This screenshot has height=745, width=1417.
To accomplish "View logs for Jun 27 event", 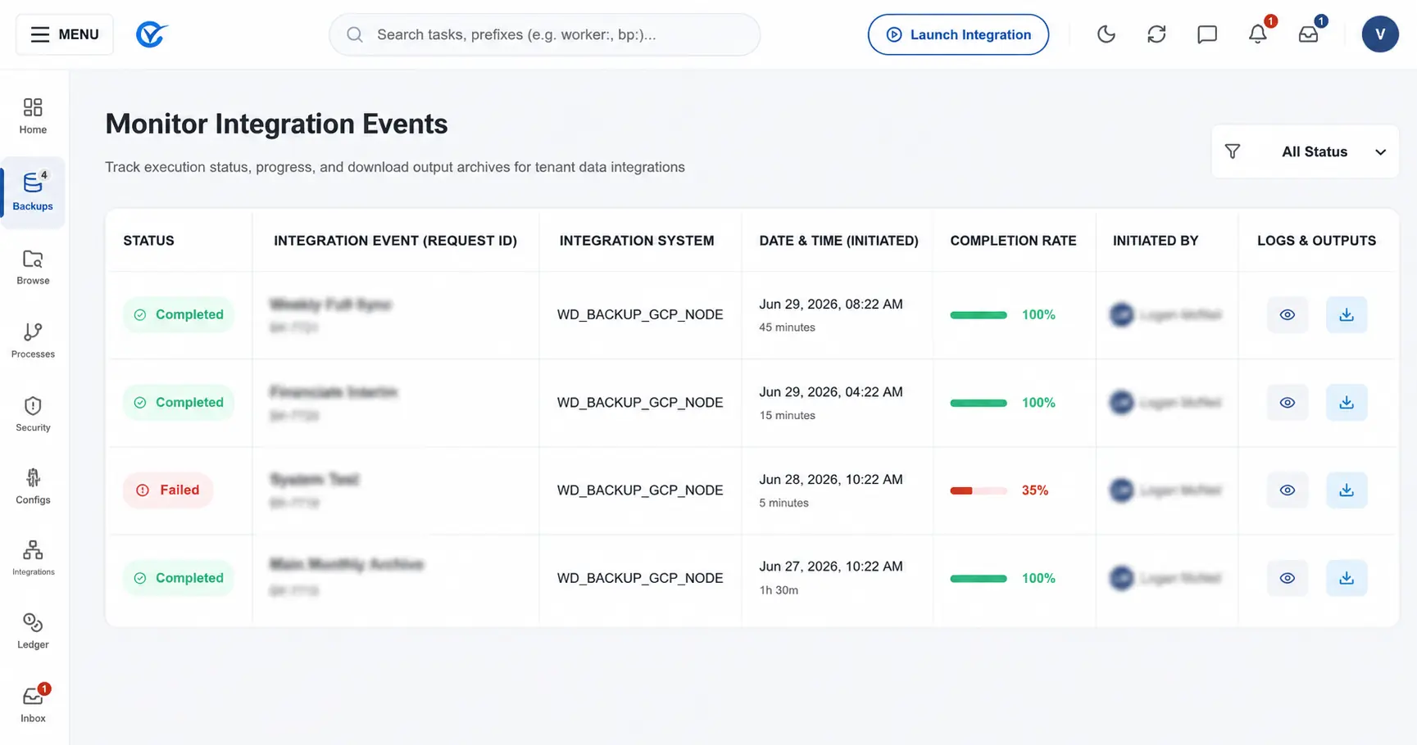I will point(1288,578).
